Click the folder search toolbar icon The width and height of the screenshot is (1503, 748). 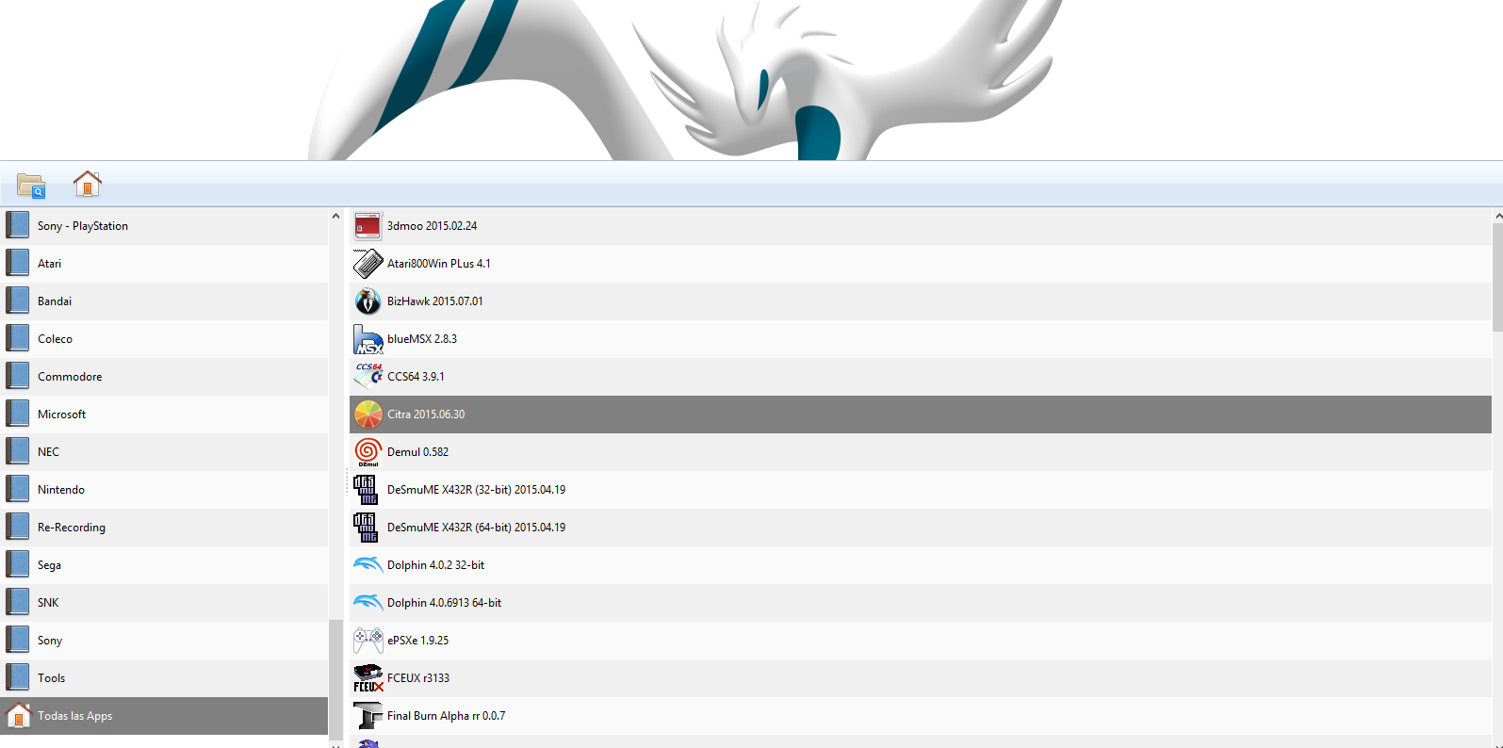(31, 185)
